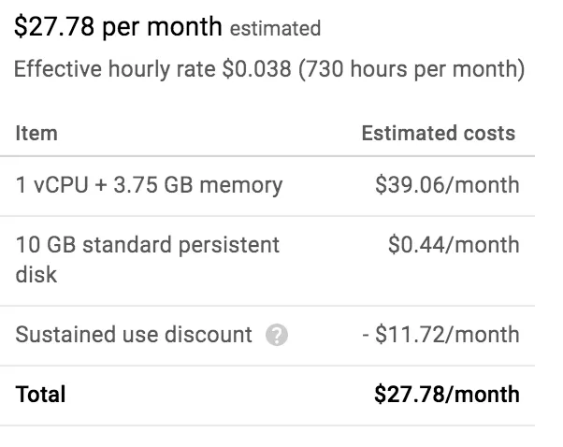Image resolution: width=563 pixels, height=447 pixels.
Task: Click the Total row label
Action: [40, 395]
